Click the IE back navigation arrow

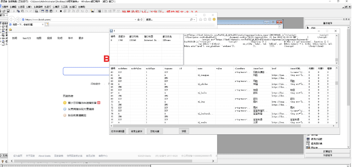pos(12,20)
